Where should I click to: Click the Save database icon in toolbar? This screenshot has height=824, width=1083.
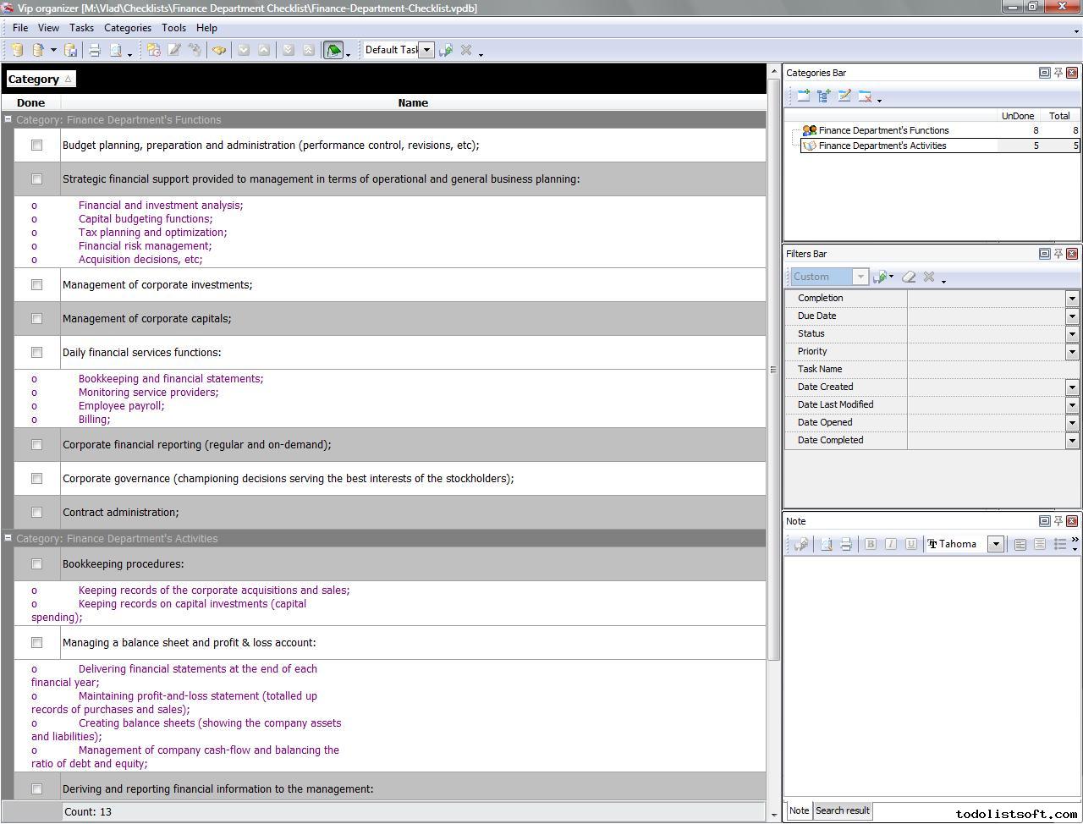pos(71,51)
